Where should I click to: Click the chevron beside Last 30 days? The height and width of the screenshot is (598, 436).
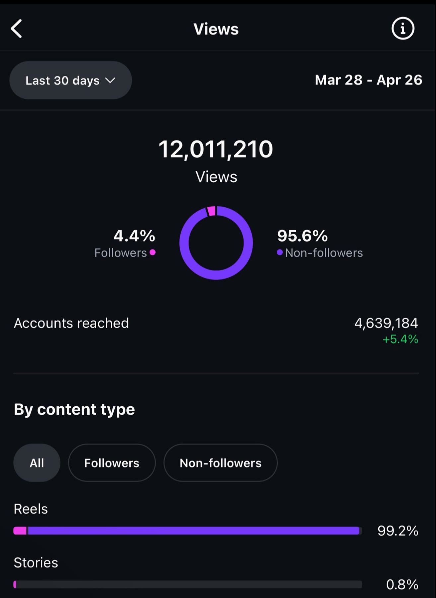coord(110,80)
